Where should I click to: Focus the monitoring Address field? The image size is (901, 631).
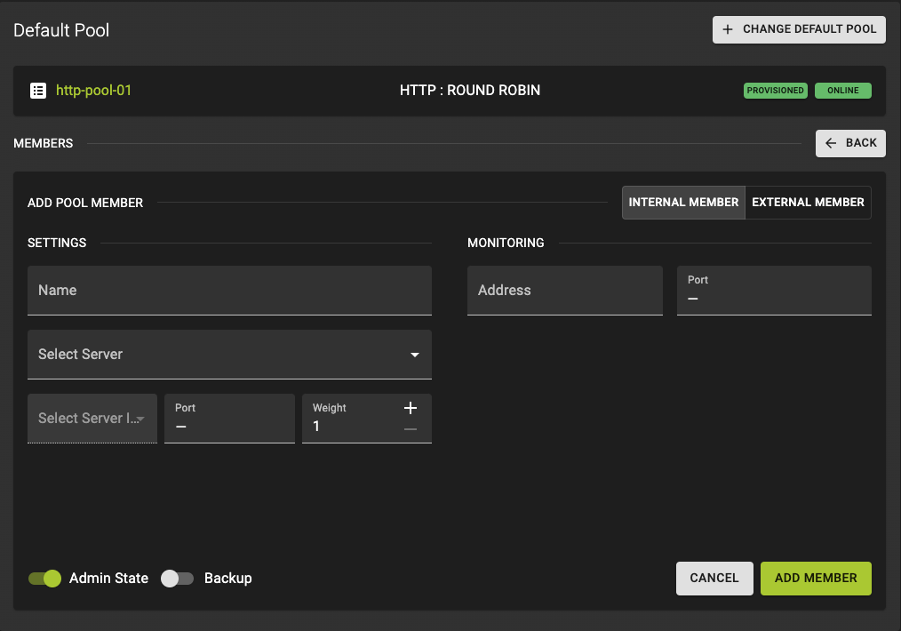pos(565,291)
